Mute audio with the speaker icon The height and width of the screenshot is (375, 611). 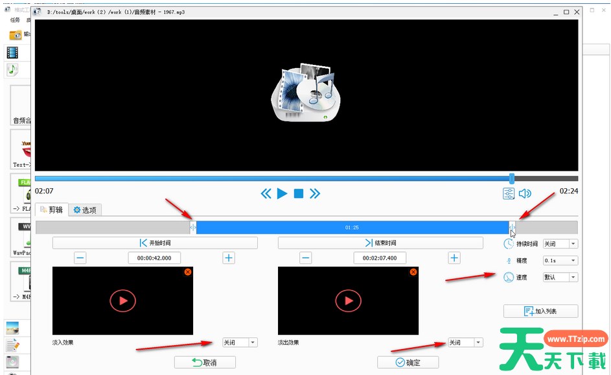click(x=525, y=193)
